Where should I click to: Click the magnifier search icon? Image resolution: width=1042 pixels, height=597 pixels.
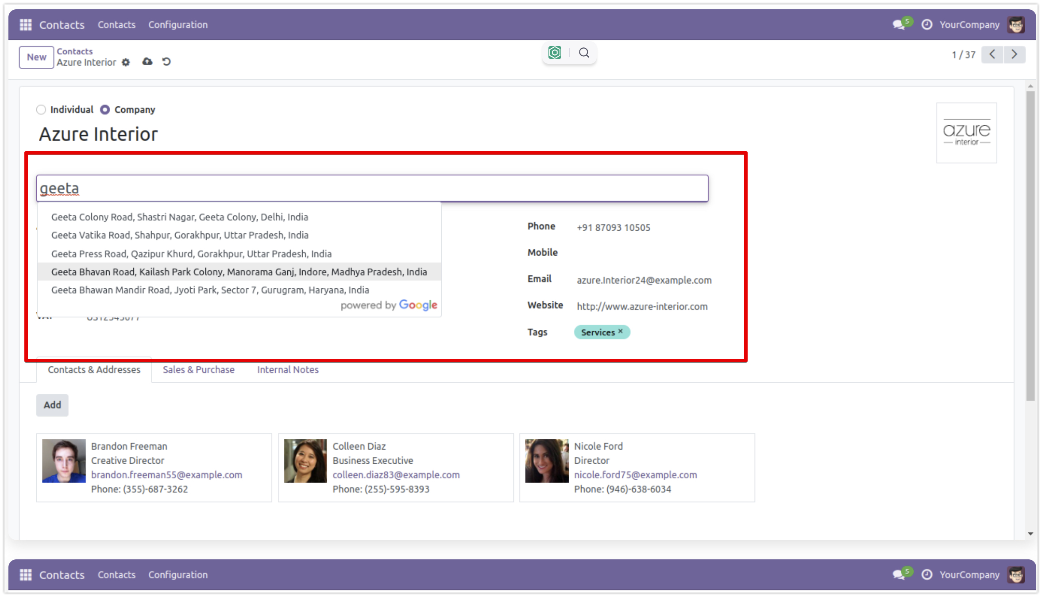(584, 53)
